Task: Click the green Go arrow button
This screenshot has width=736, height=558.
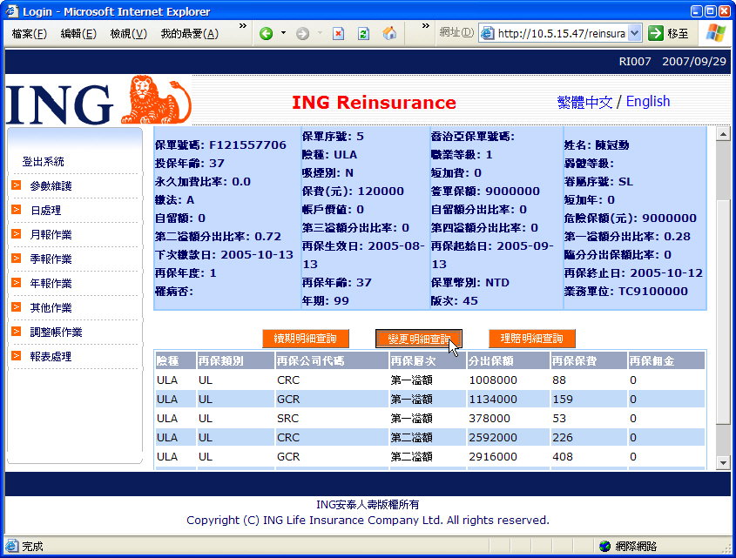Action: pyautogui.click(x=655, y=33)
